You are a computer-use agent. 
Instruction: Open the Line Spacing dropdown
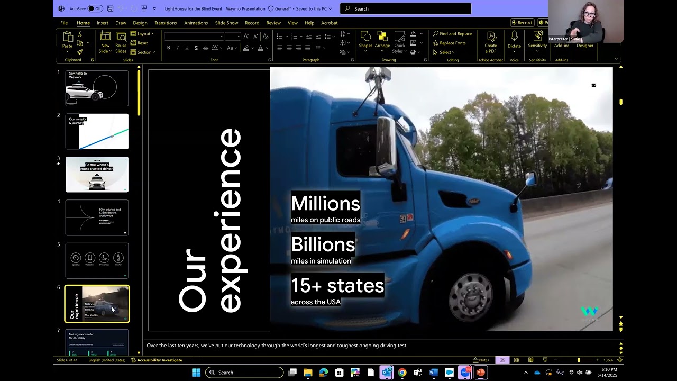pyautogui.click(x=330, y=36)
